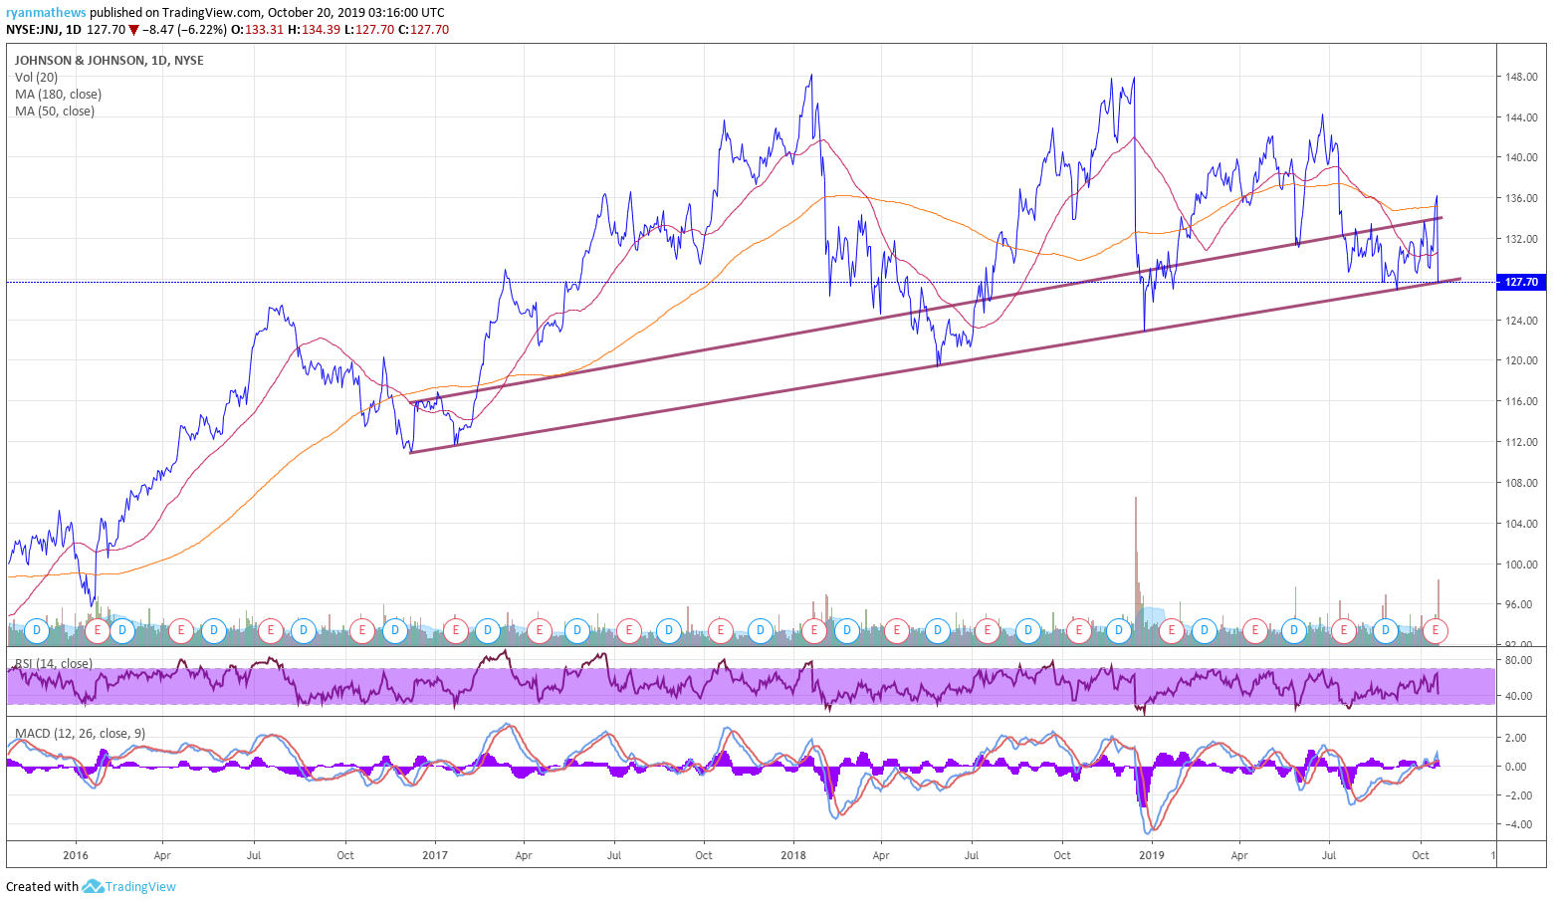
Task: Open the TradingView logo link in footer
Action: click(x=129, y=886)
